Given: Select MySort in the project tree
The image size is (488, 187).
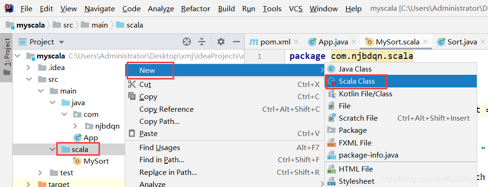Looking at the screenshot, I should [x=96, y=161].
